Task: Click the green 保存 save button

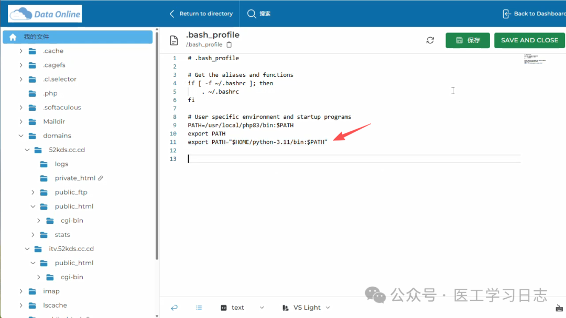Action: 467,40
